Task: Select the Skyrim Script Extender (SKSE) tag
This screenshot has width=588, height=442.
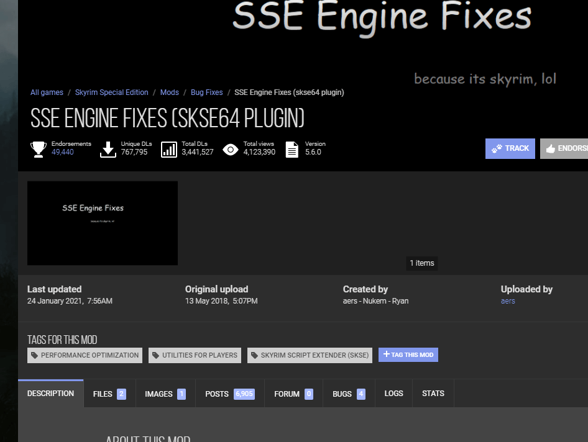Action: coord(310,355)
